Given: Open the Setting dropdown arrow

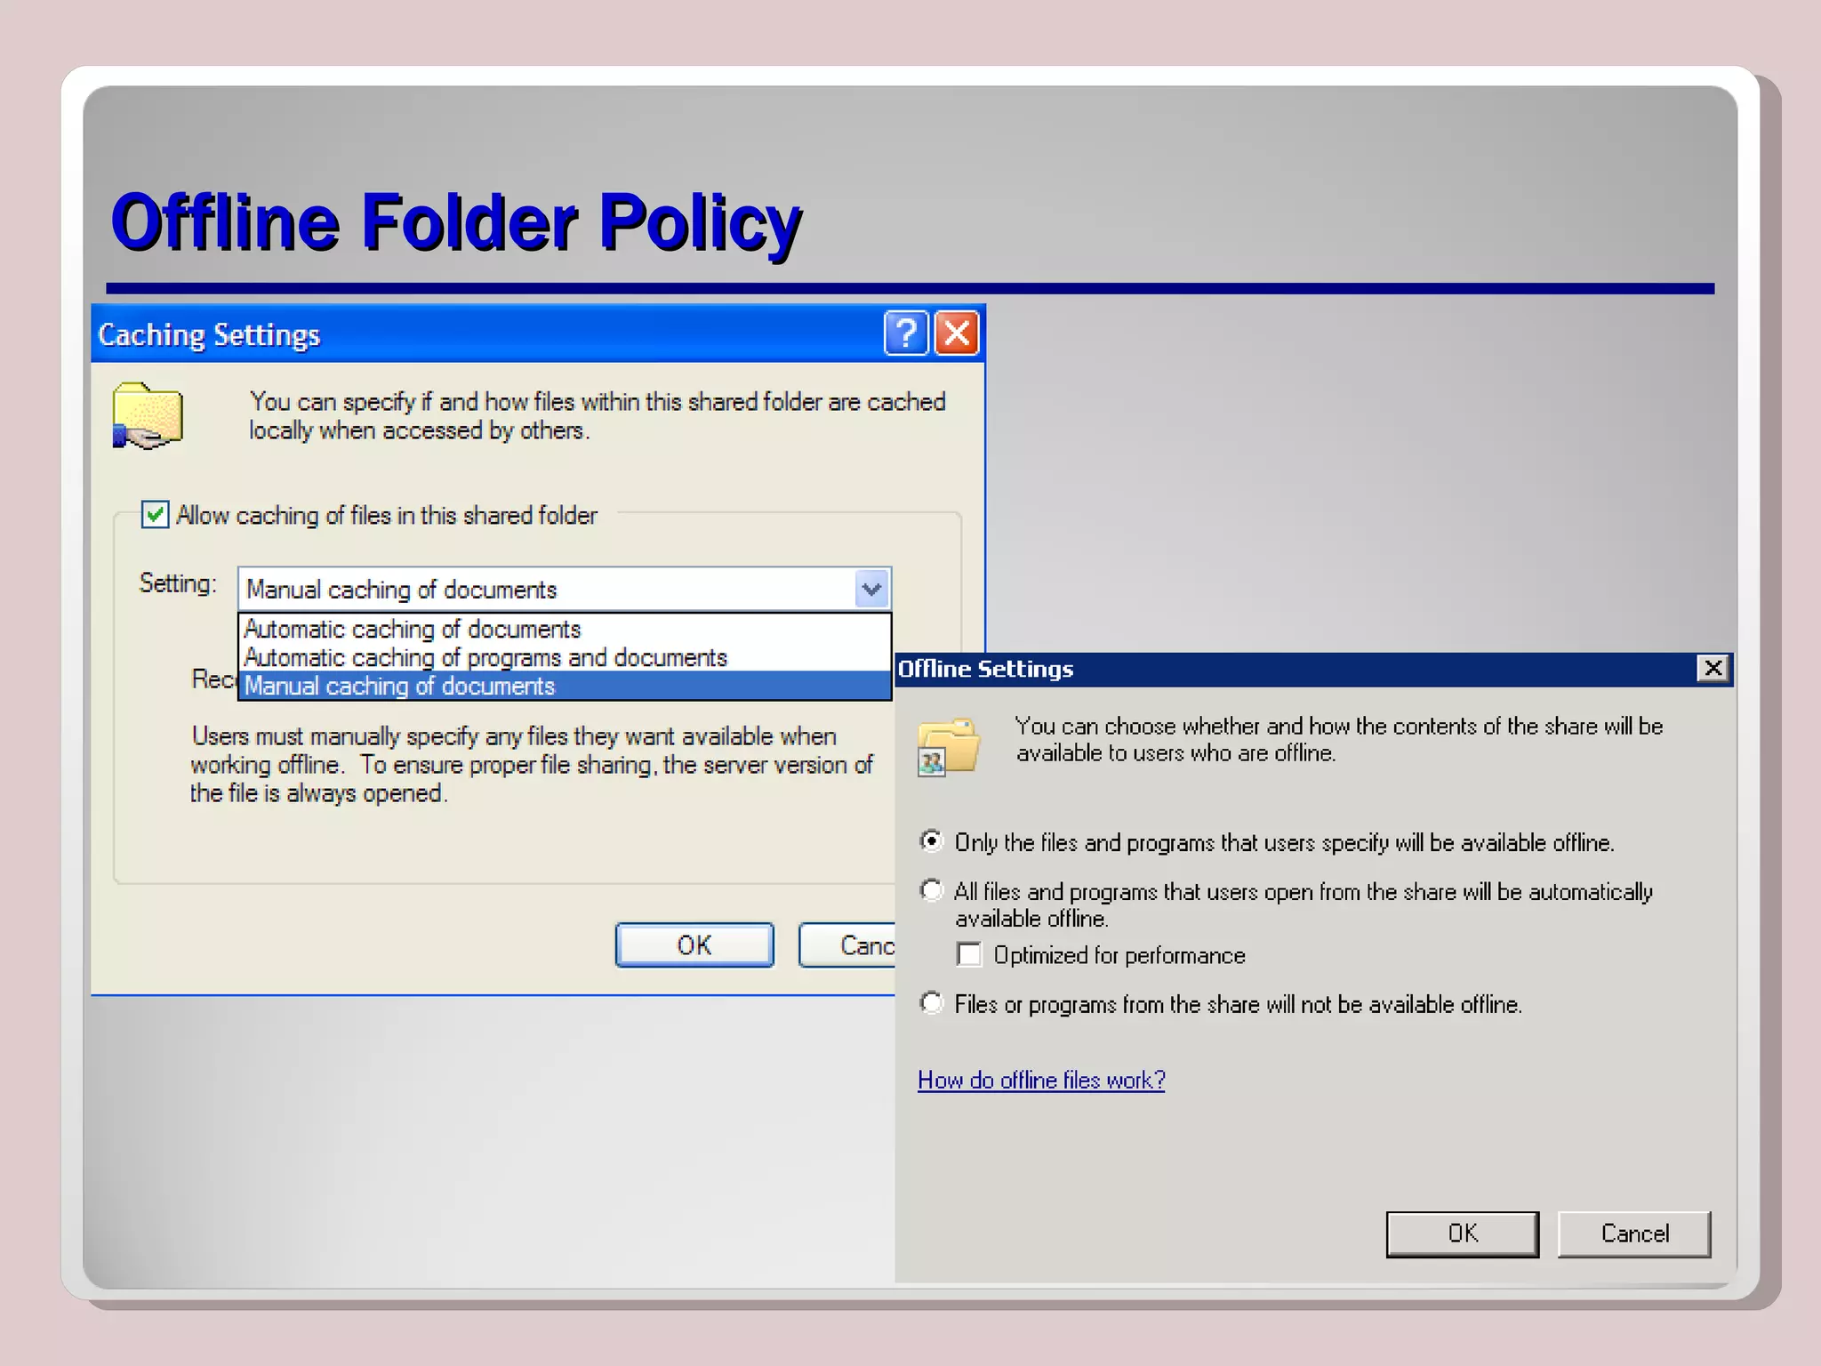Looking at the screenshot, I should tap(872, 589).
